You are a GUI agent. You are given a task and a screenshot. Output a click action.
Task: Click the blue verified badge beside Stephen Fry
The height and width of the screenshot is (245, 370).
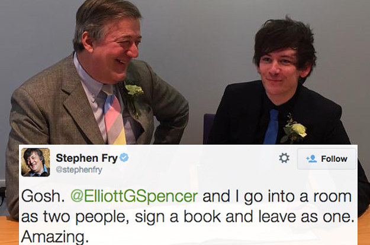pyautogui.click(x=124, y=158)
